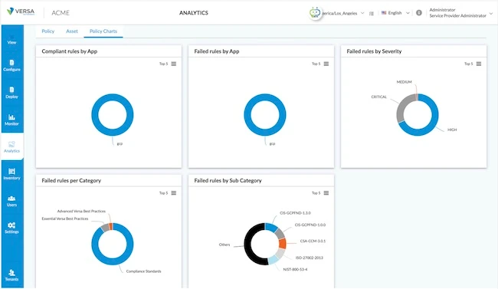498x289 pixels.
Task: Click orange CSA-CCM-3.0.1 donut segment
Action: (x=283, y=243)
